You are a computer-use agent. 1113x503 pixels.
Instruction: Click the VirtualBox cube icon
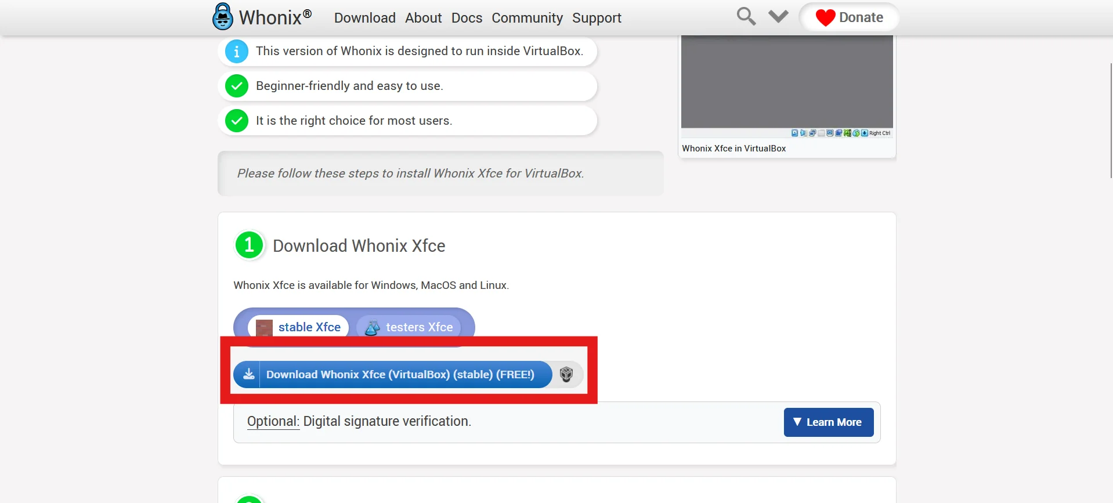pos(566,374)
